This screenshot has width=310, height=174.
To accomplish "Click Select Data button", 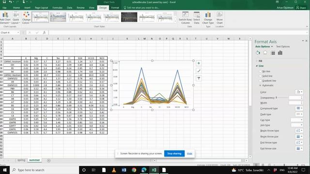I will pos(197,18).
